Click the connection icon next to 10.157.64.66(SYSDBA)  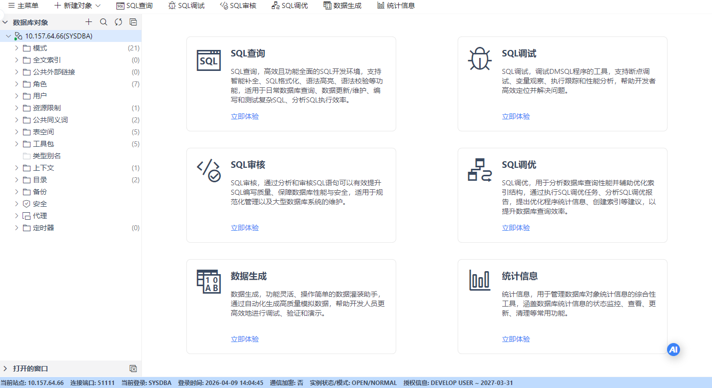(18, 36)
